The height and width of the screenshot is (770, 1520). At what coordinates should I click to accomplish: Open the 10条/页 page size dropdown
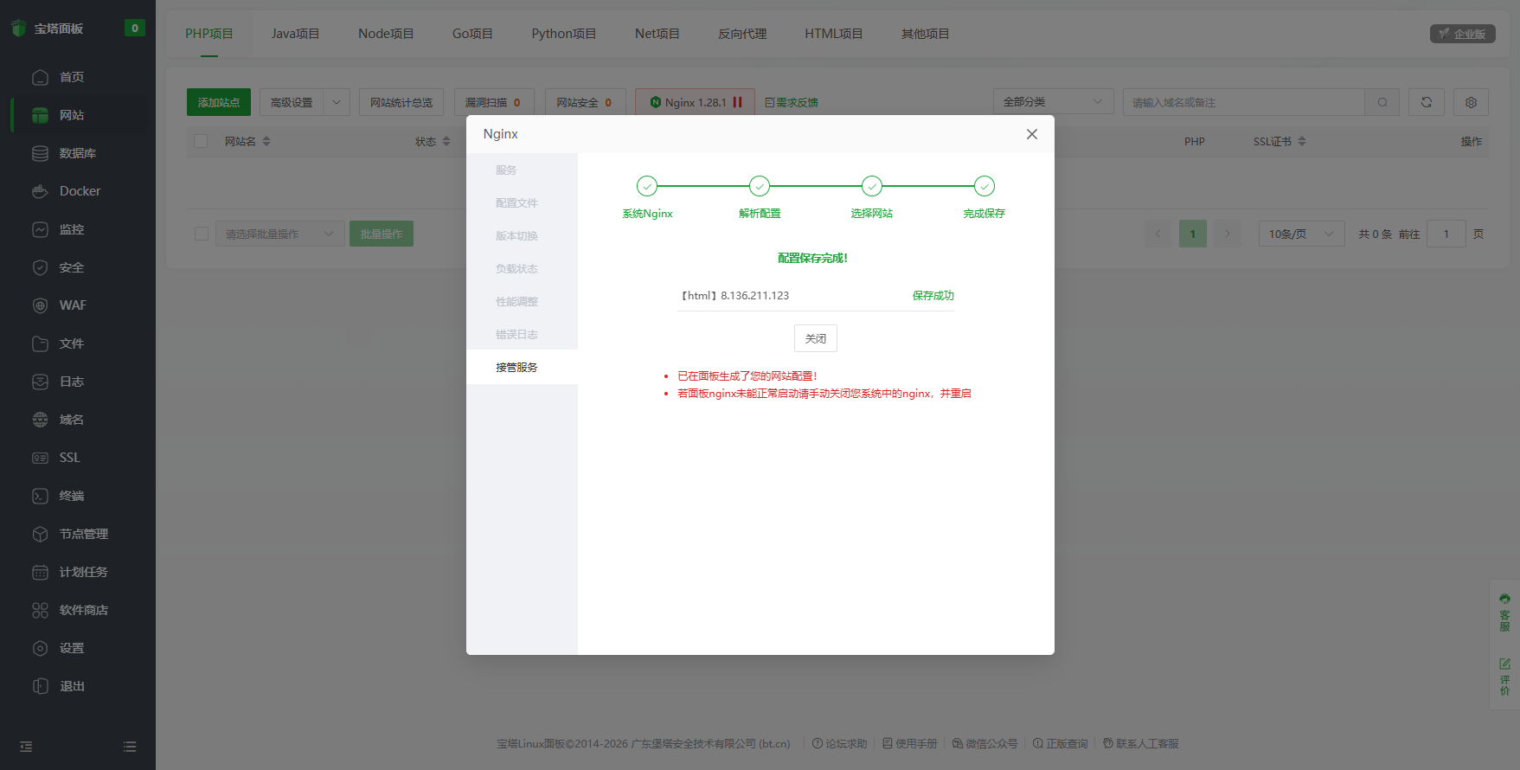tap(1301, 234)
